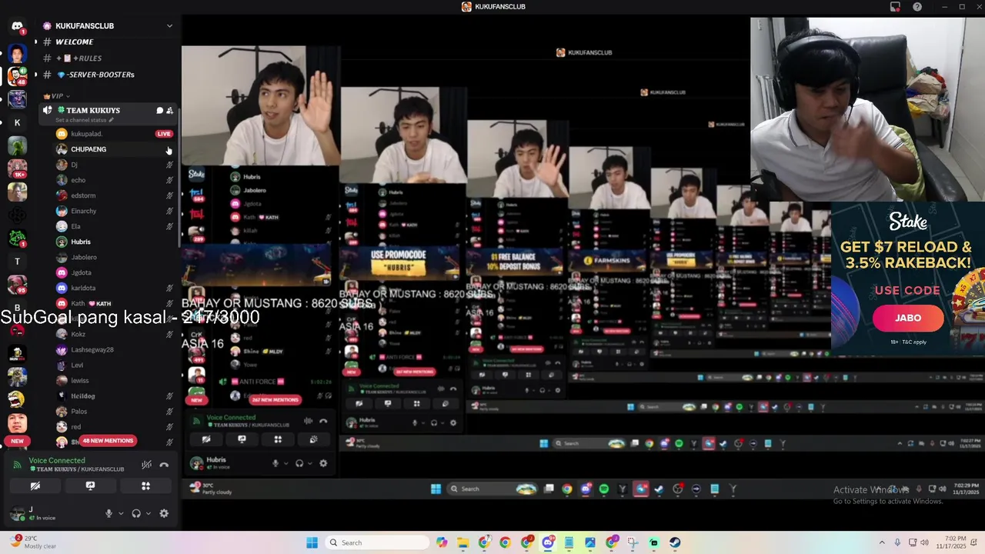Collapse the VIP channel category

(x=57, y=96)
